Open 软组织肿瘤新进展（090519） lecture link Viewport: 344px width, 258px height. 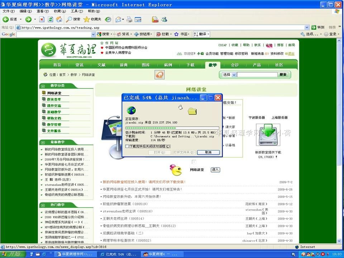pyautogui.click(x=125, y=204)
